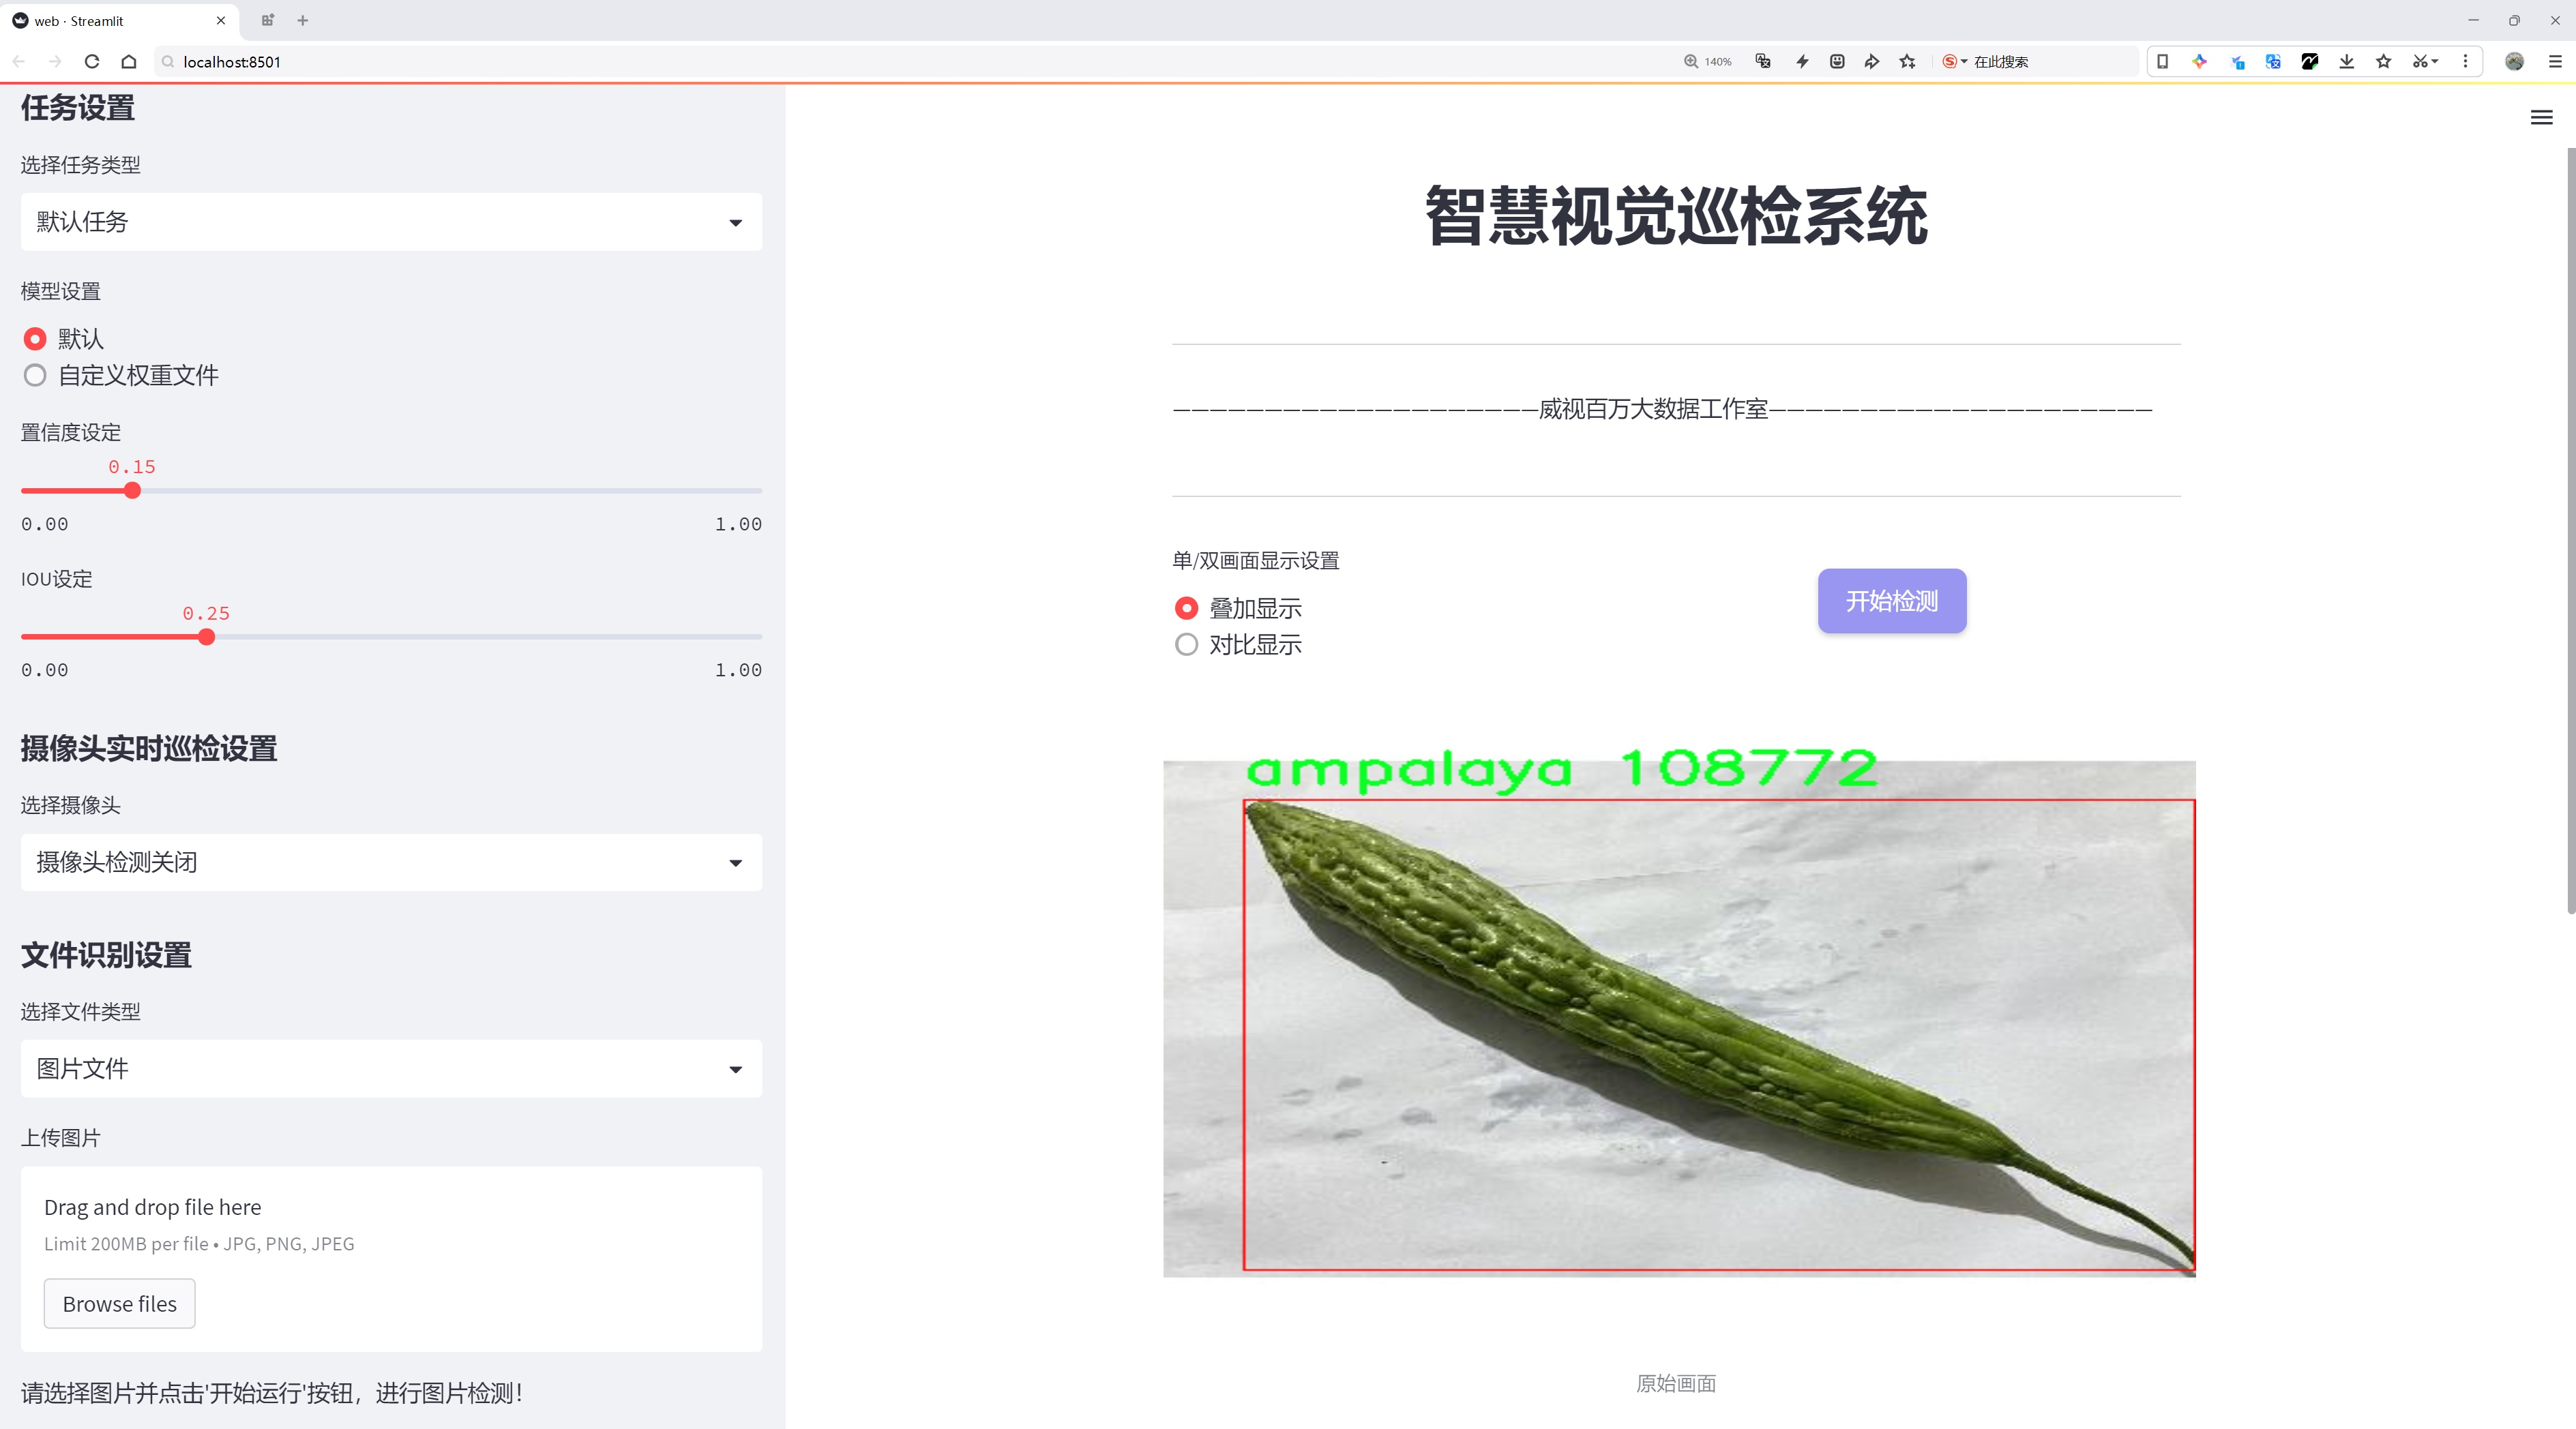Image resolution: width=2576 pixels, height=1429 pixels.
Task: Open a new browser tab
Action: (x=303, y=20)
